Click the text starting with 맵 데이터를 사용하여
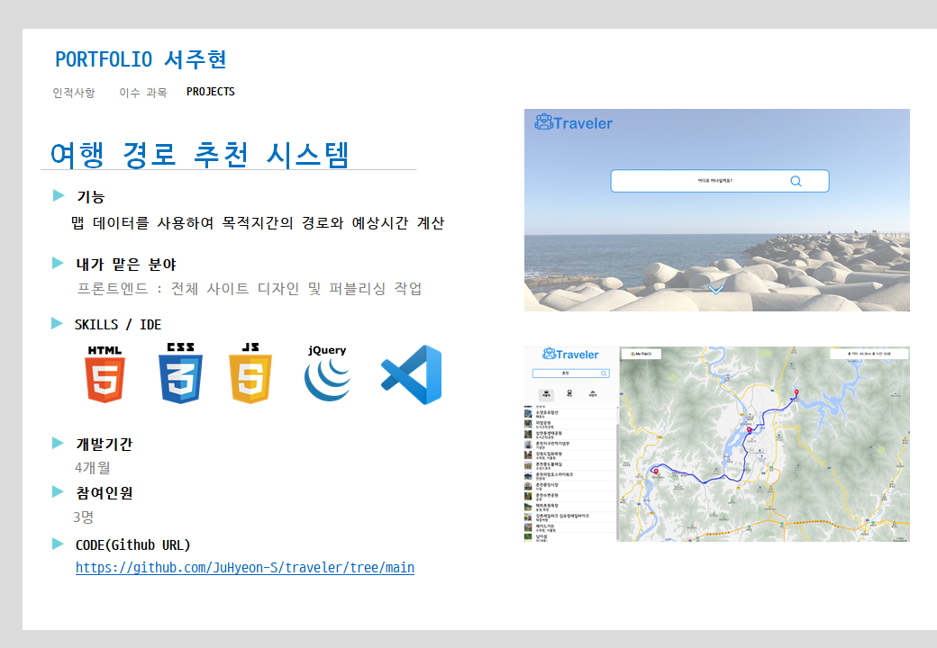Viewport: 937px width, 648px height. click(x=258, y=223)
